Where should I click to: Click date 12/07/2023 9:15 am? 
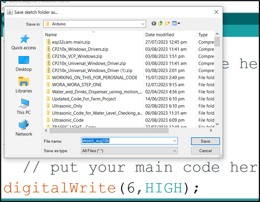pos(165,85)
